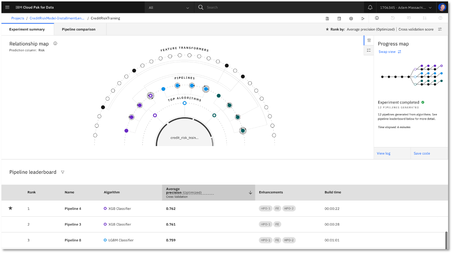Toggle the star on Pipeline 4 row
453x254 pixels.
point(11,208)
